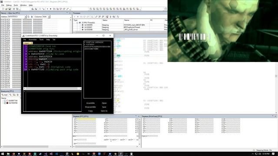Click the first icon right of Add in Breakpoints

10,95
